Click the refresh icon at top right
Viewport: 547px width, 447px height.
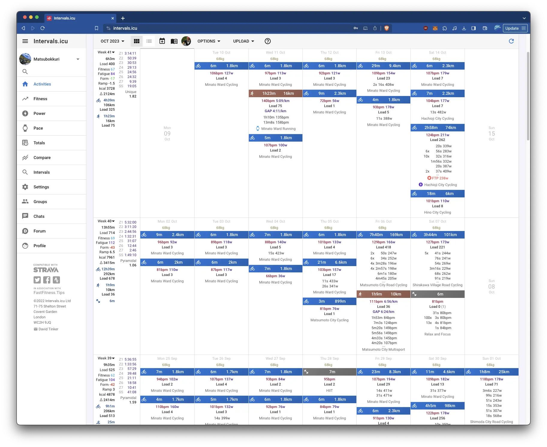(511, 41)
